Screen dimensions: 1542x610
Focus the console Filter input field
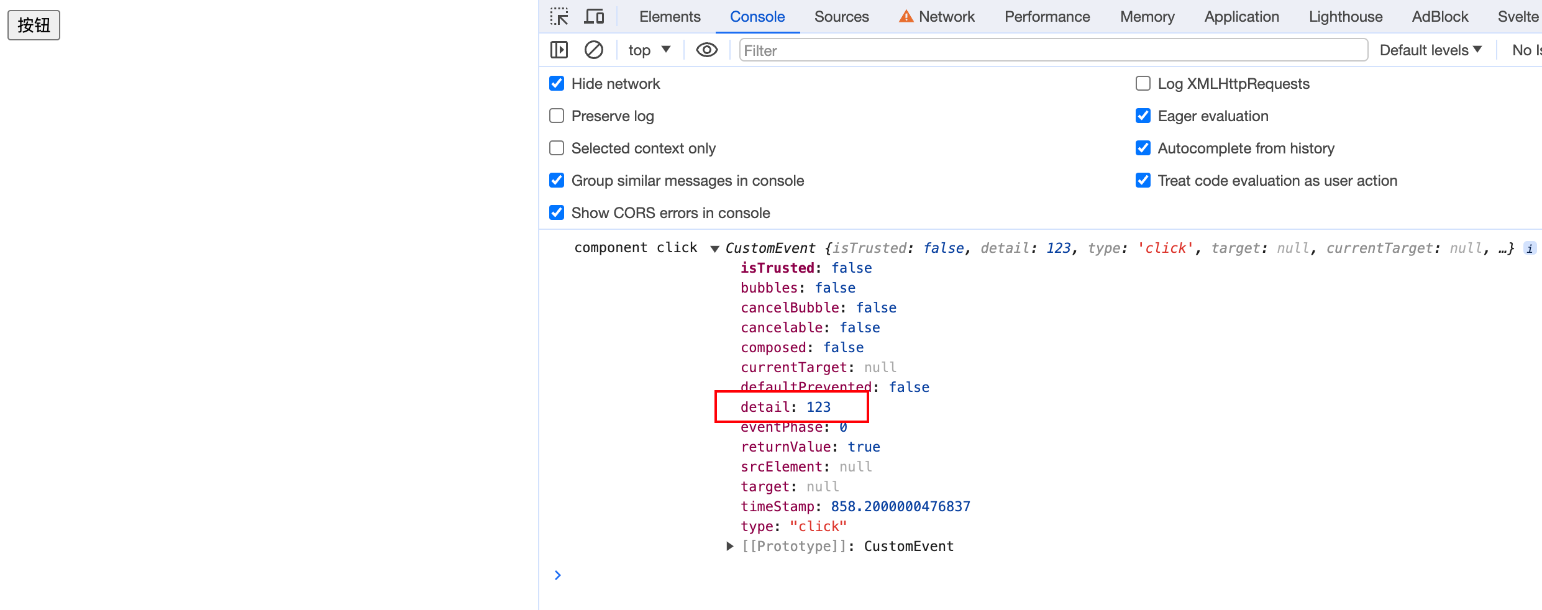pos(1052,50)
